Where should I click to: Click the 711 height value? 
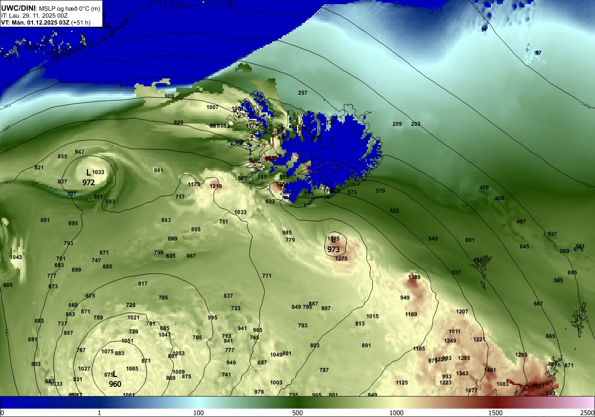[x=224, y=222]
